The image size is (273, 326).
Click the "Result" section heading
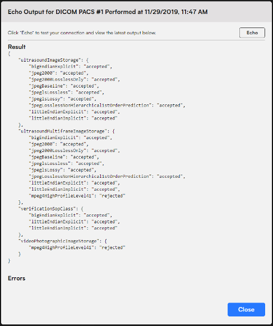[x=17, y=47]
